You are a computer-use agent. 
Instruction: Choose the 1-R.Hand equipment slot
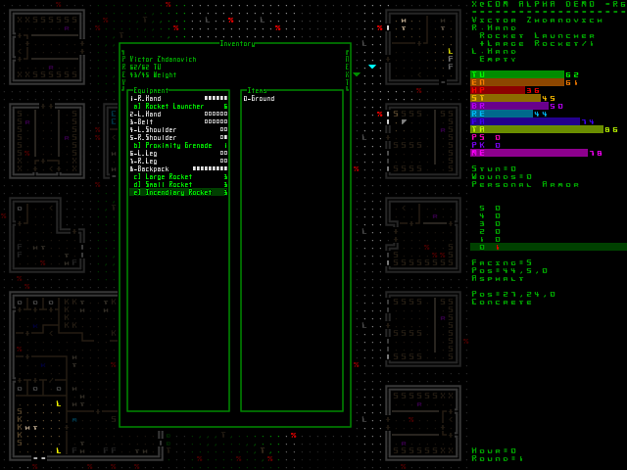tap(178, 98)
